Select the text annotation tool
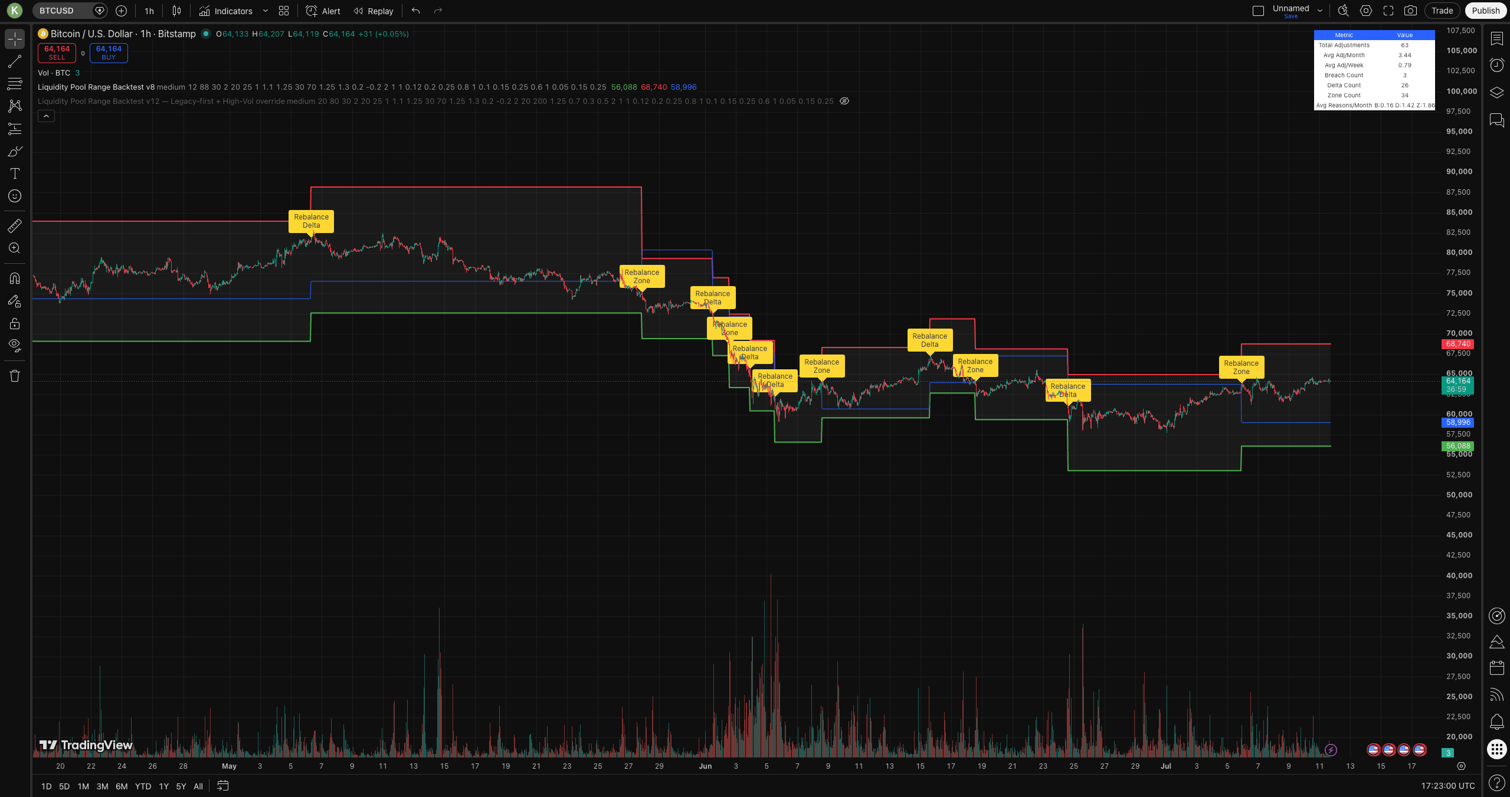This screenshot has width=1510, height=797. (x=15, y=173)
